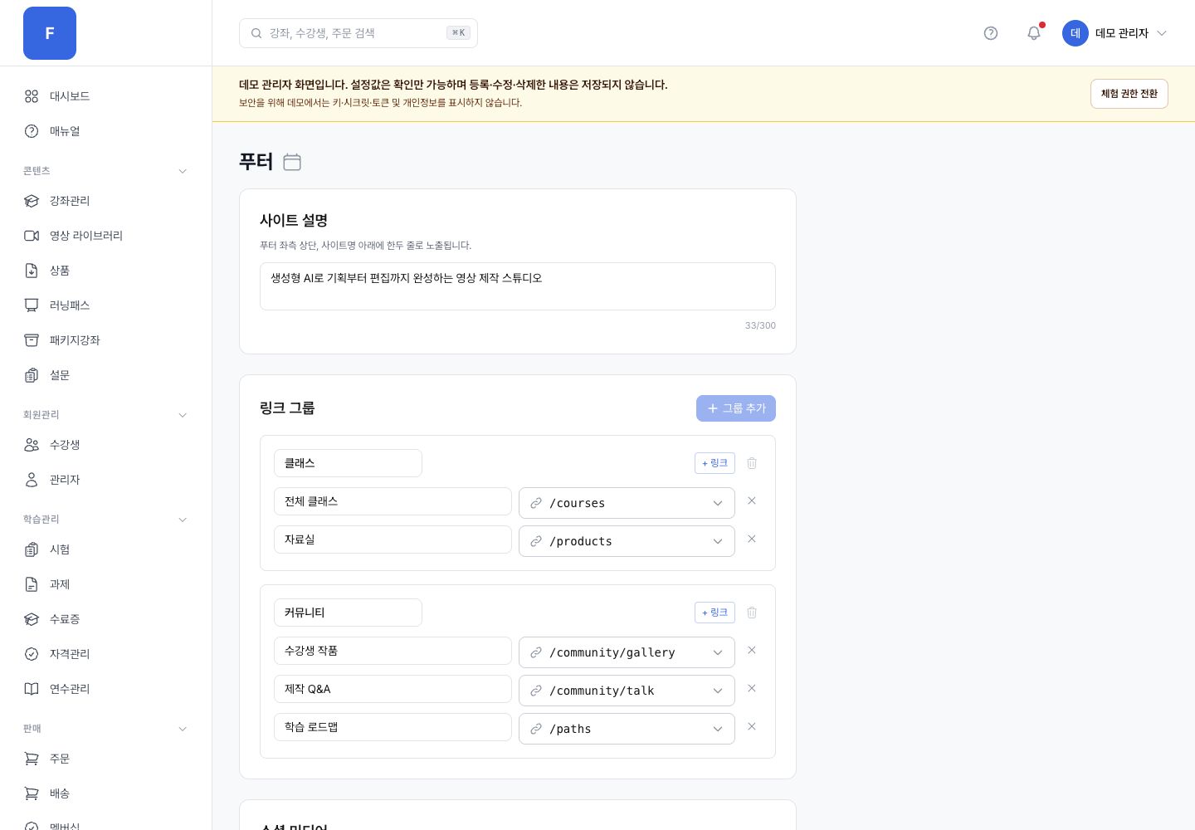This screenshot has height=830, width=1195.
Task: Open the help question-mark icon in header
Action: click(x=991, y=33)
